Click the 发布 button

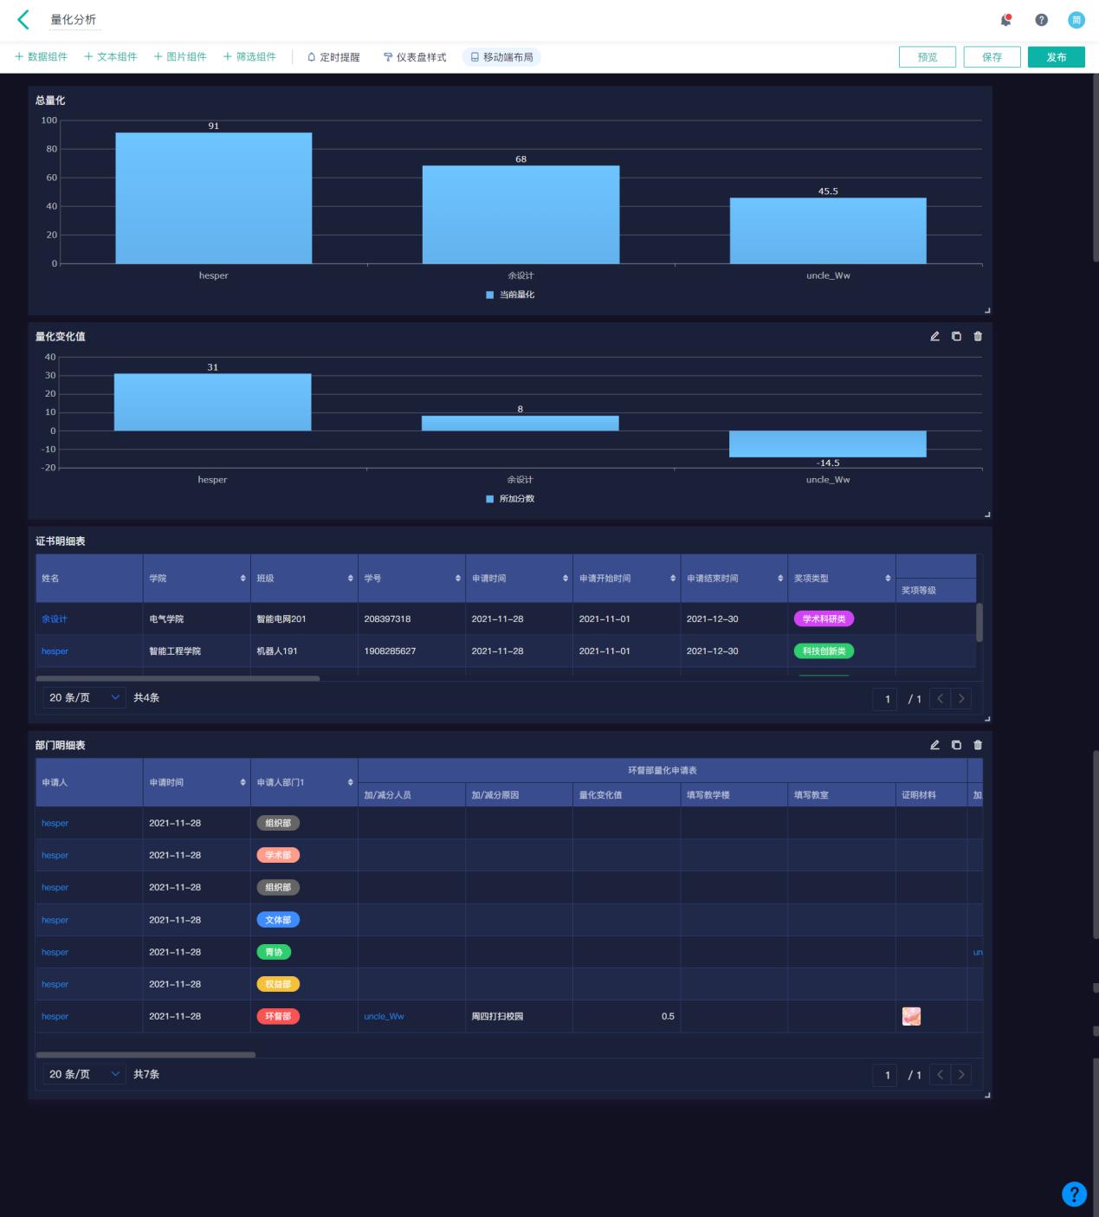pyautogui.click(x=1056, y=57)
